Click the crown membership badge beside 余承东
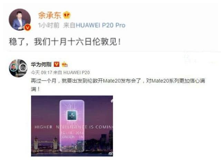Image resolution: width=221 pixels, height=163 pixels. [x=67, y=15]
